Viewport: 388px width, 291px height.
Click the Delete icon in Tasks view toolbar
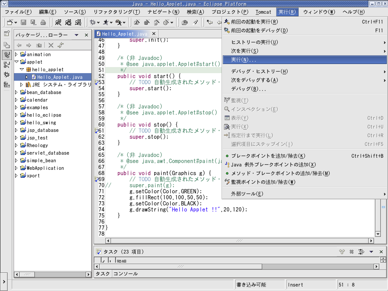[351, 252]
